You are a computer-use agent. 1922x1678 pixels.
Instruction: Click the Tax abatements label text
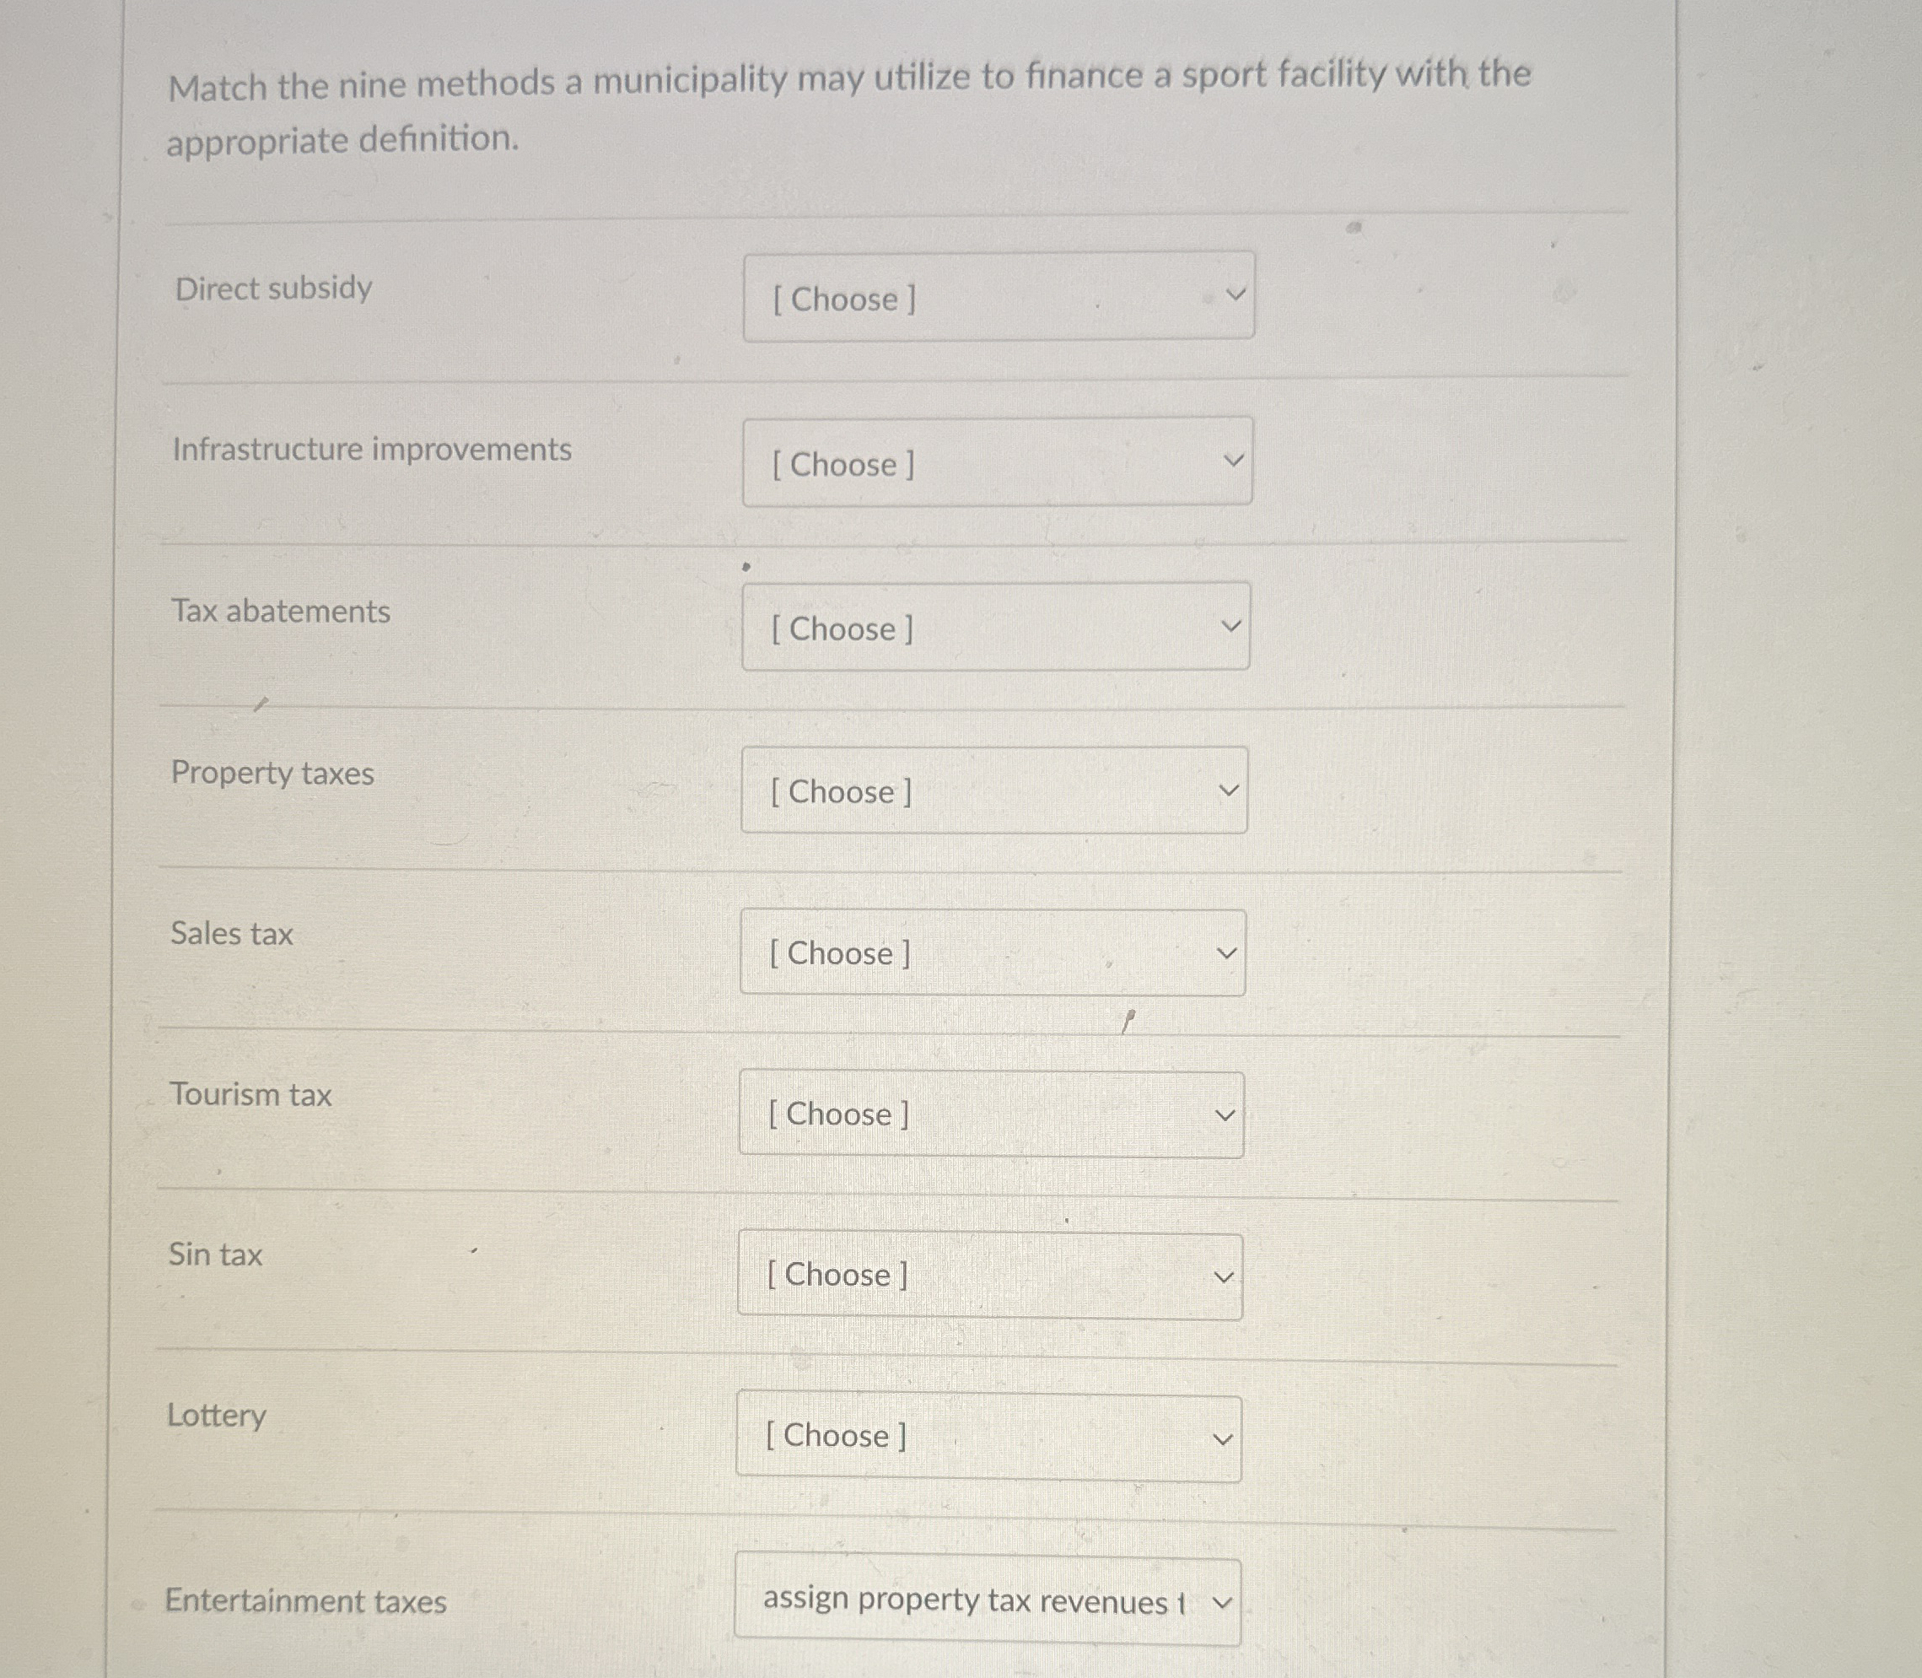coord(280,612)
